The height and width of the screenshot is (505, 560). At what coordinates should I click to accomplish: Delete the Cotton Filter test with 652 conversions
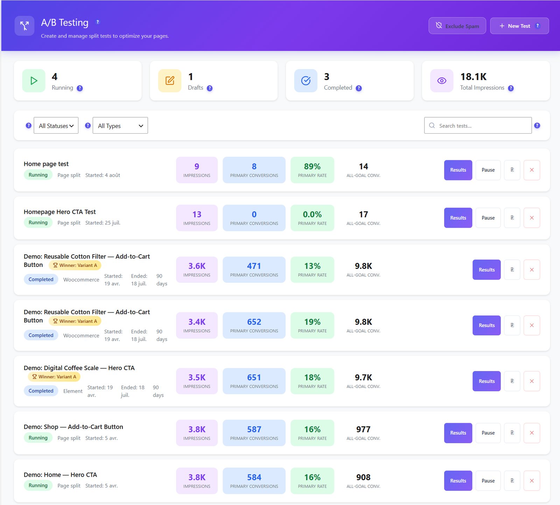(x=532, y=325)
